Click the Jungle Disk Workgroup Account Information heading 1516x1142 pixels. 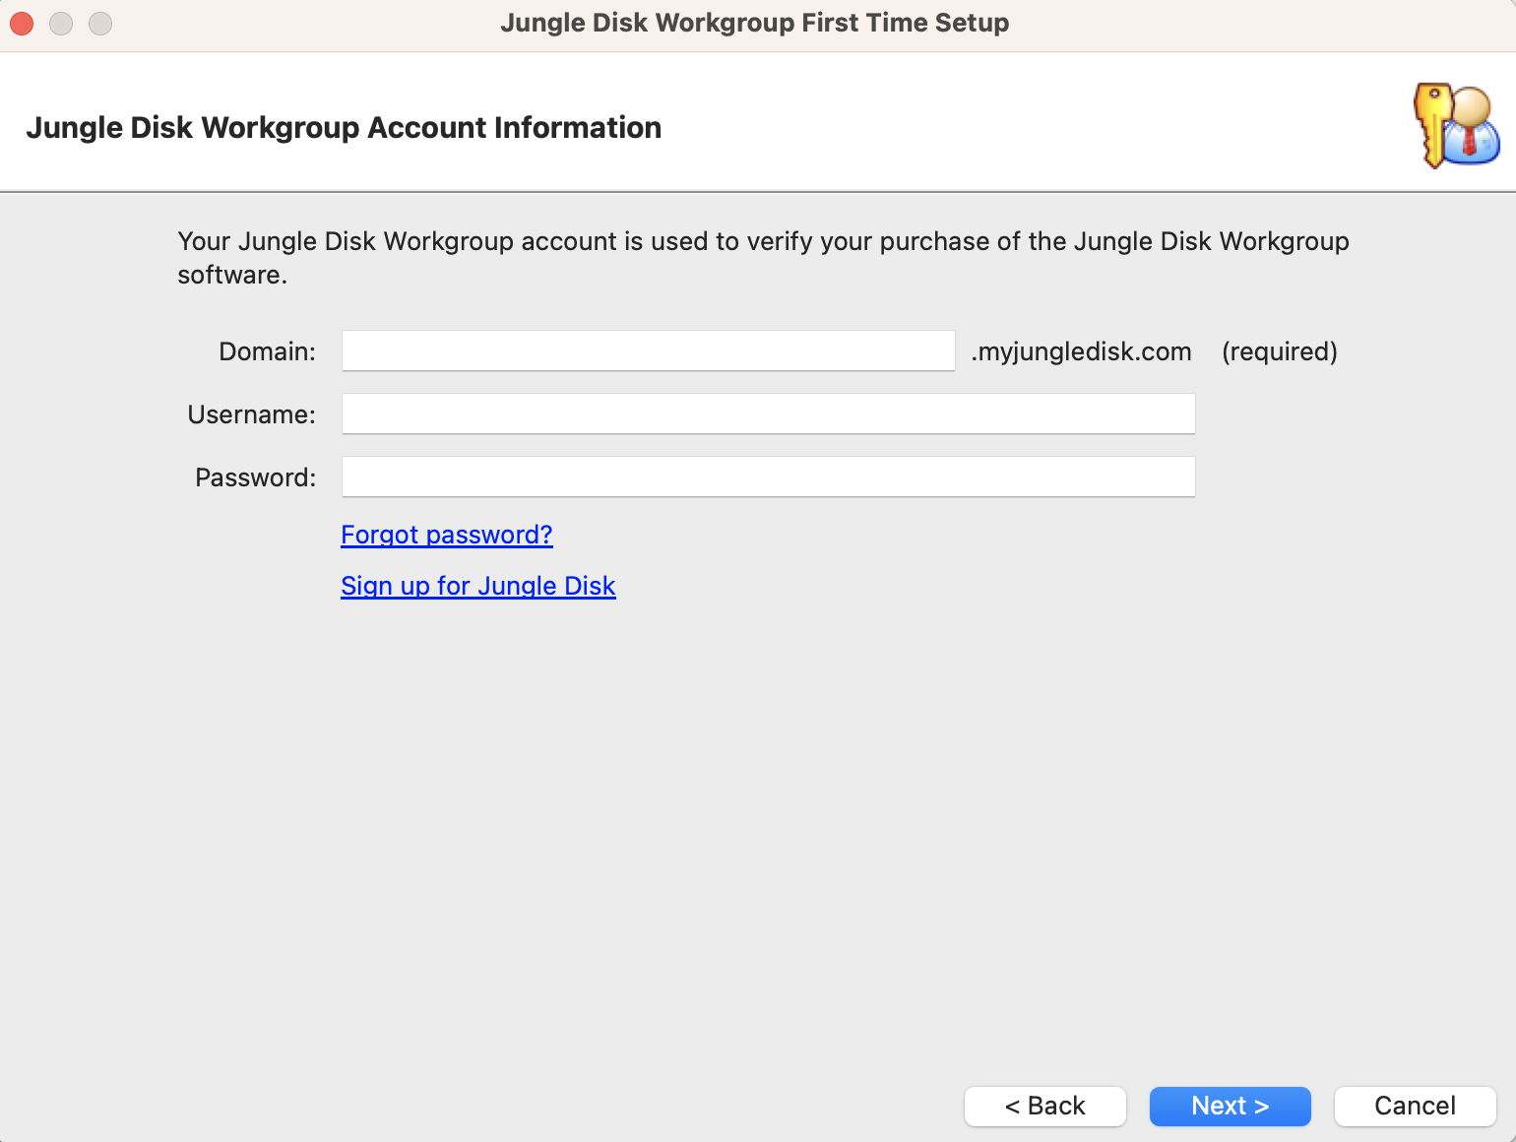click(344, 128)
